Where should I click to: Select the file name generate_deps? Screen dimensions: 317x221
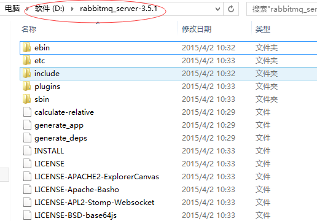(61, 138)
